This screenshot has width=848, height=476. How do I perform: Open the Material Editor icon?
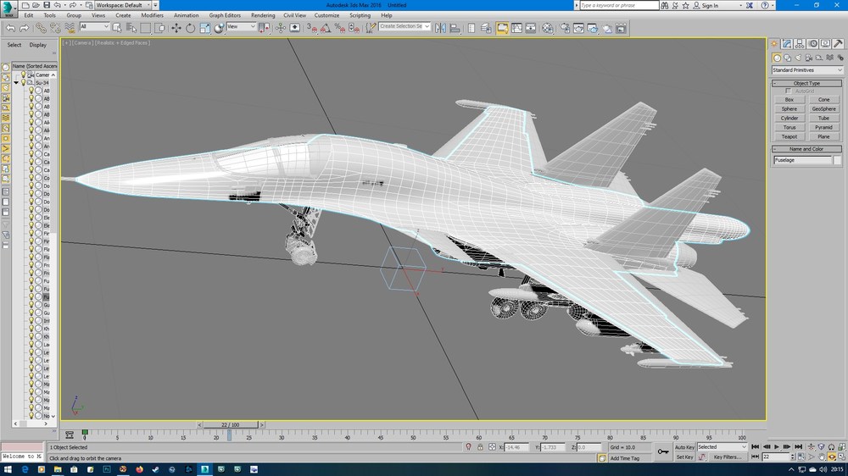(547, 28)
